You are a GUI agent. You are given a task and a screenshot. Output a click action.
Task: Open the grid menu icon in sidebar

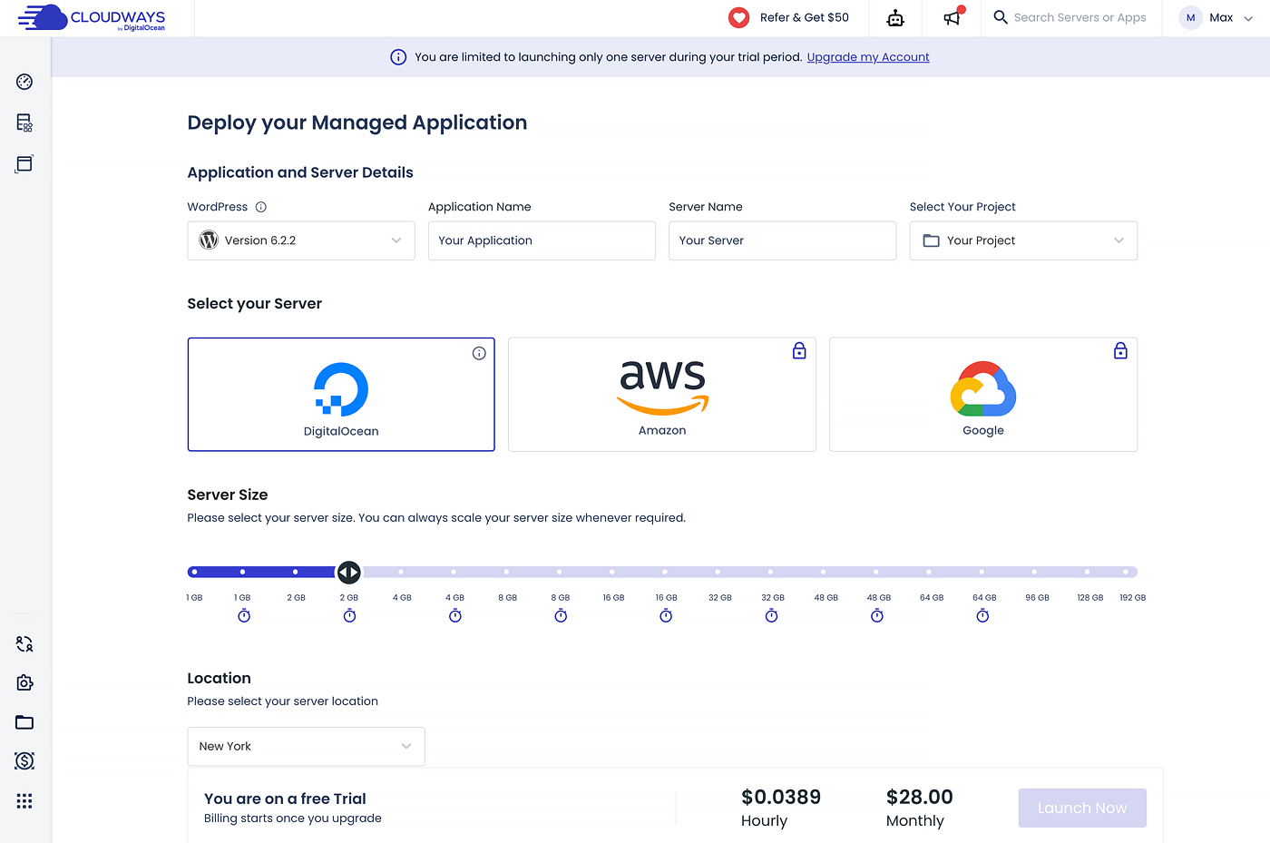[x=24, y=801]
